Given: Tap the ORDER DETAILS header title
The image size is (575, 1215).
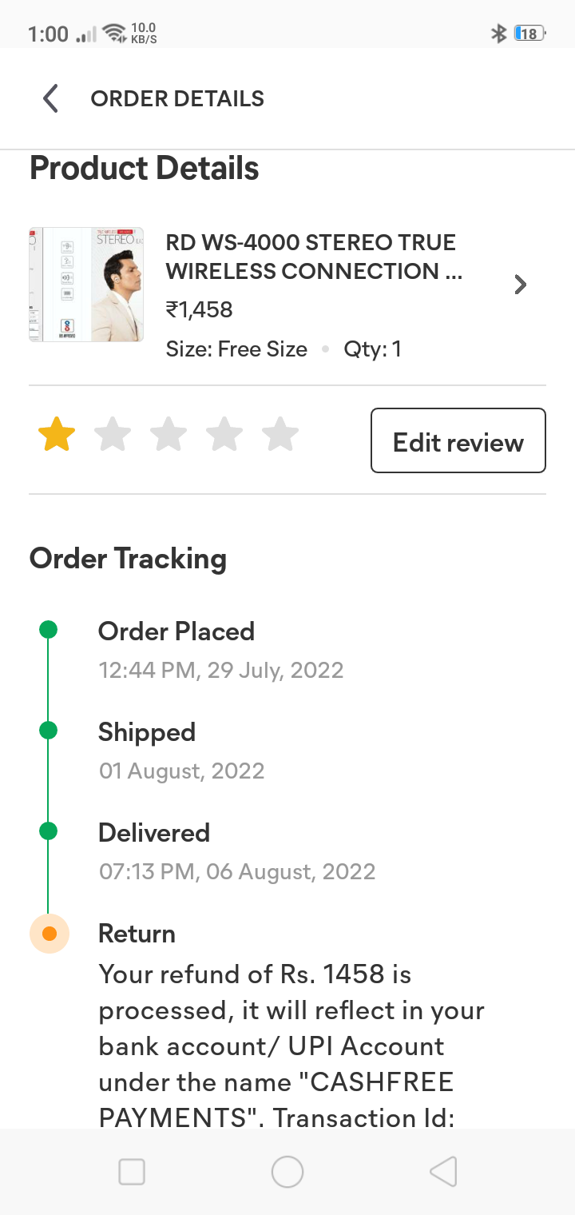Looking at the screenshot, I should point(177,99).
